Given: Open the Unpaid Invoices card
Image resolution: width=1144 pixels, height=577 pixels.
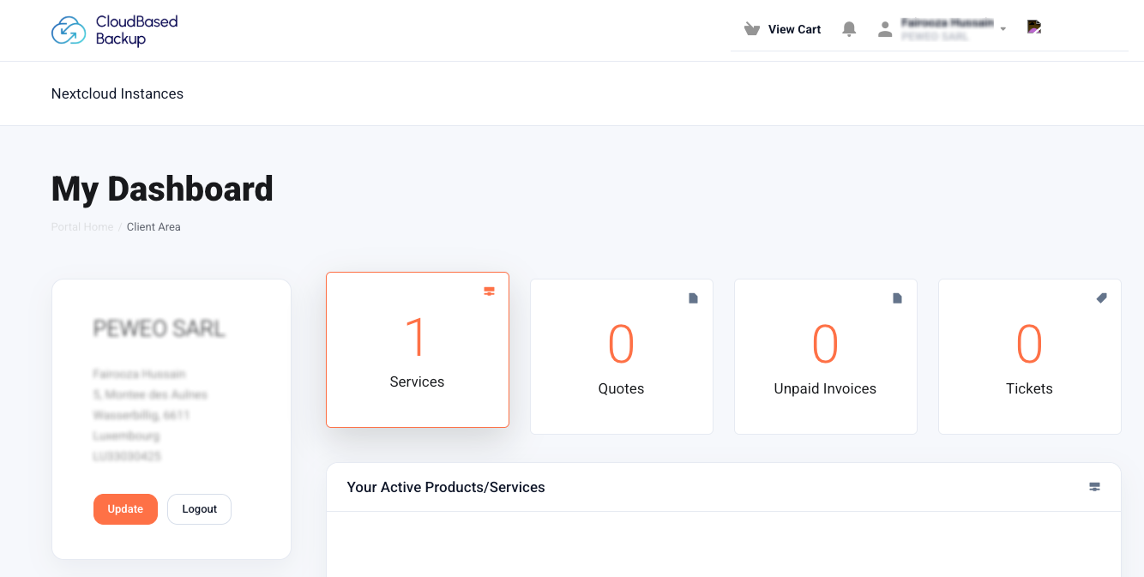Looking at the screenshot, I should click(825, 357).
